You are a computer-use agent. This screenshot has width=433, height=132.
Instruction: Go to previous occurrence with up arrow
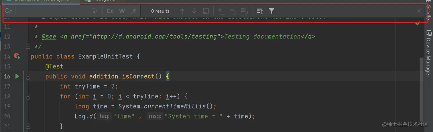click(182, 11)
